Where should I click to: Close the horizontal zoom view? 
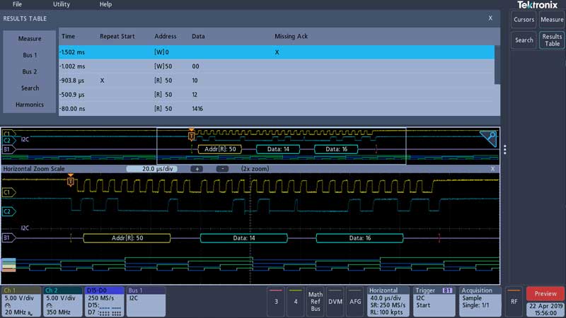pos(492,170)
